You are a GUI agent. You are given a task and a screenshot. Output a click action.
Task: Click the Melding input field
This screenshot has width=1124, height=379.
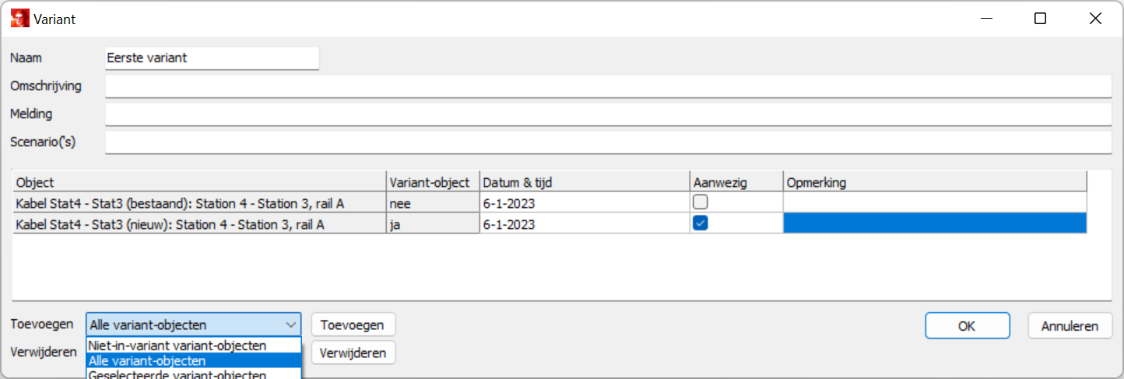click(x=607, y=114)
